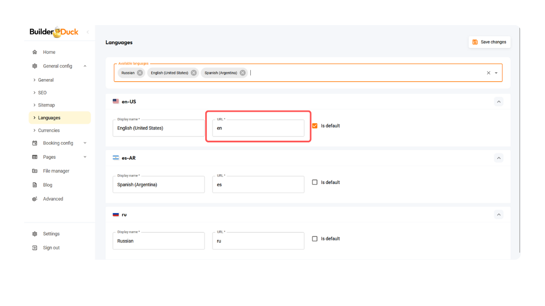This screenshot has width=545, height=306.
Task: Check Is default for es-AR
Action: [315, 182]
